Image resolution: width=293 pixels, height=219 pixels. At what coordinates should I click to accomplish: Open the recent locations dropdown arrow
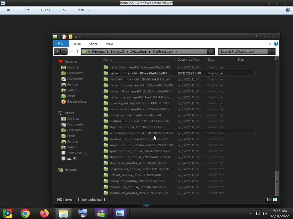[x=70, y=52]
